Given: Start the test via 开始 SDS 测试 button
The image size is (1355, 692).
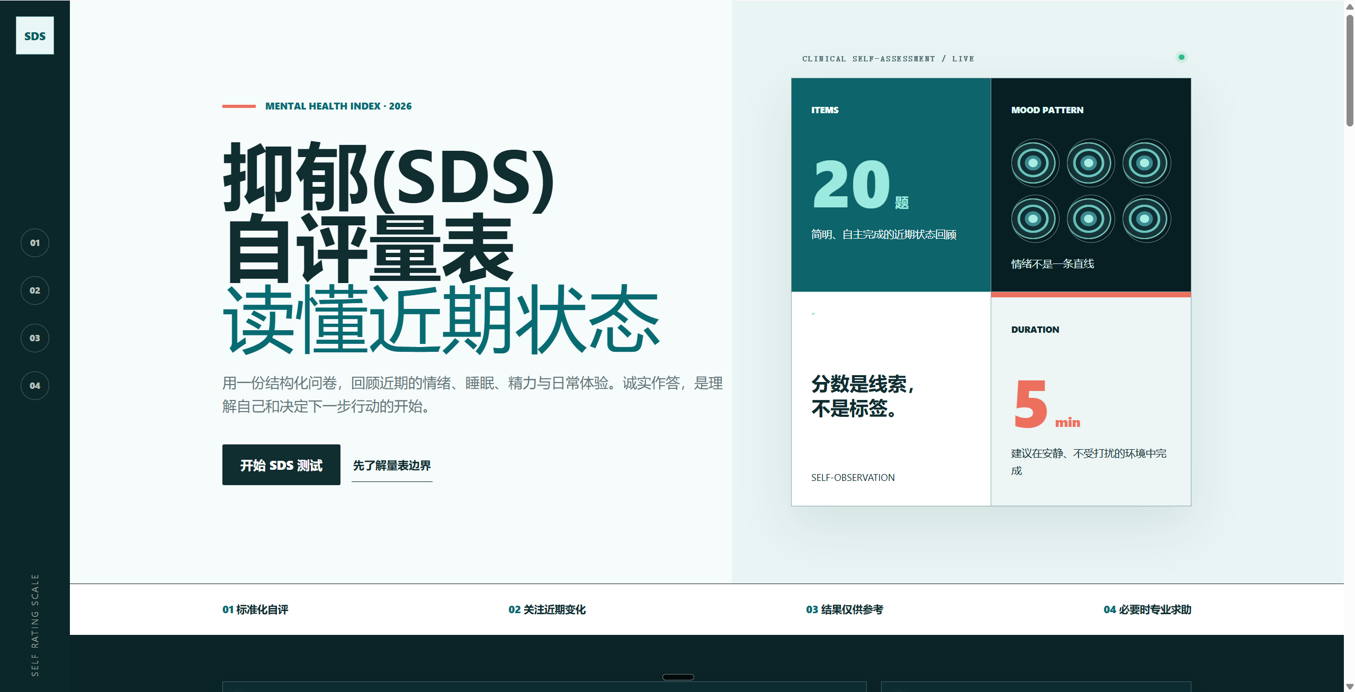Looking at the screenshot, I should tap(281, 465).
